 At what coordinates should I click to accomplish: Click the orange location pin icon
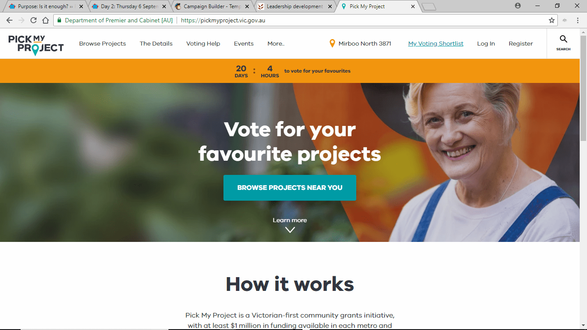tap(332, 43)
